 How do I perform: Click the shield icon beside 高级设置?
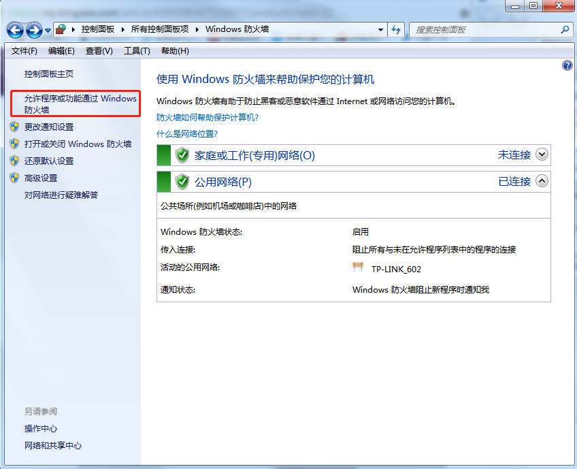pyautogui.click(x=14, y=178)
